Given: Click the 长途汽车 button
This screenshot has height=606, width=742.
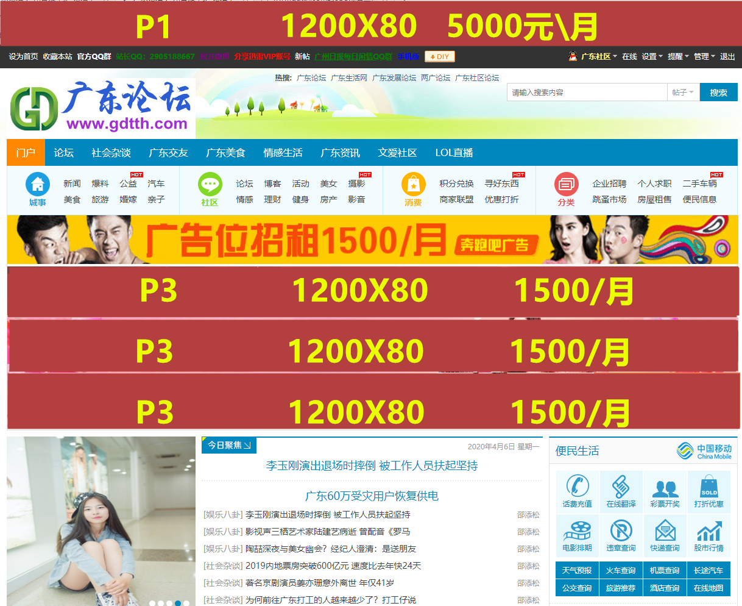Looking at the screenshot, I should point(708,571).
